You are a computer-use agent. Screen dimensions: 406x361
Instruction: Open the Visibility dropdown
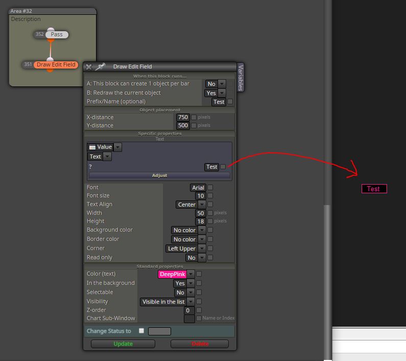191,302
